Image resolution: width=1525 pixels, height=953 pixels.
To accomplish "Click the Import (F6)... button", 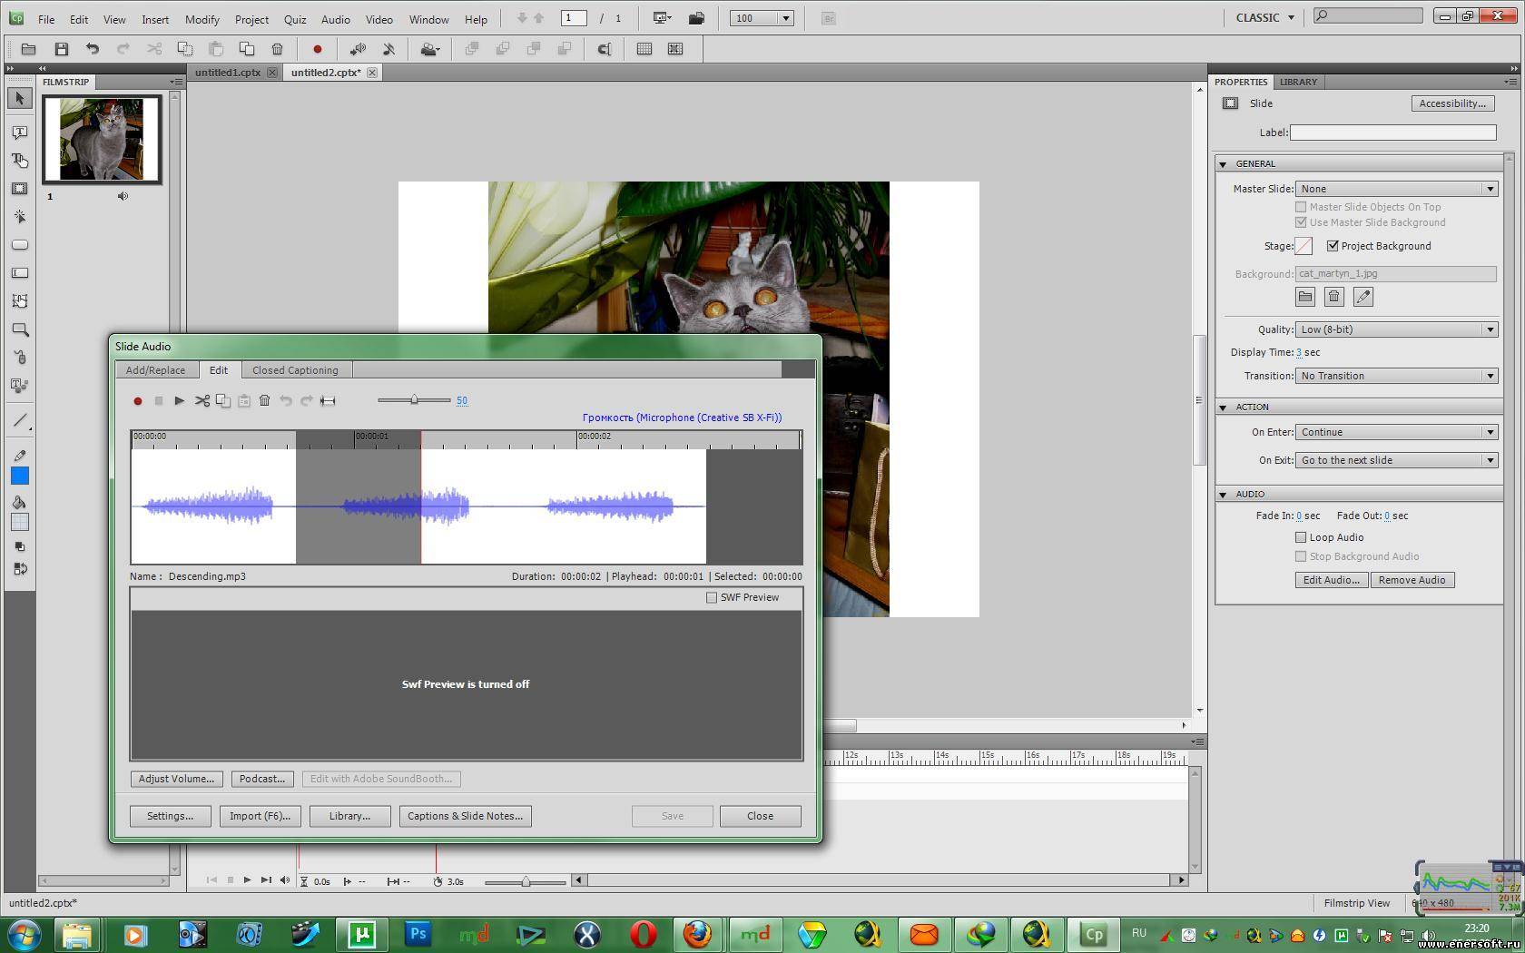I will tap(260, 816).
